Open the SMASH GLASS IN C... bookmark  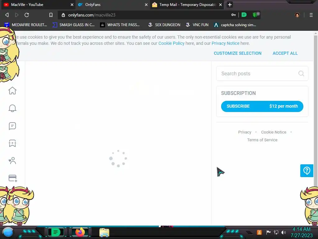point(74,25)
